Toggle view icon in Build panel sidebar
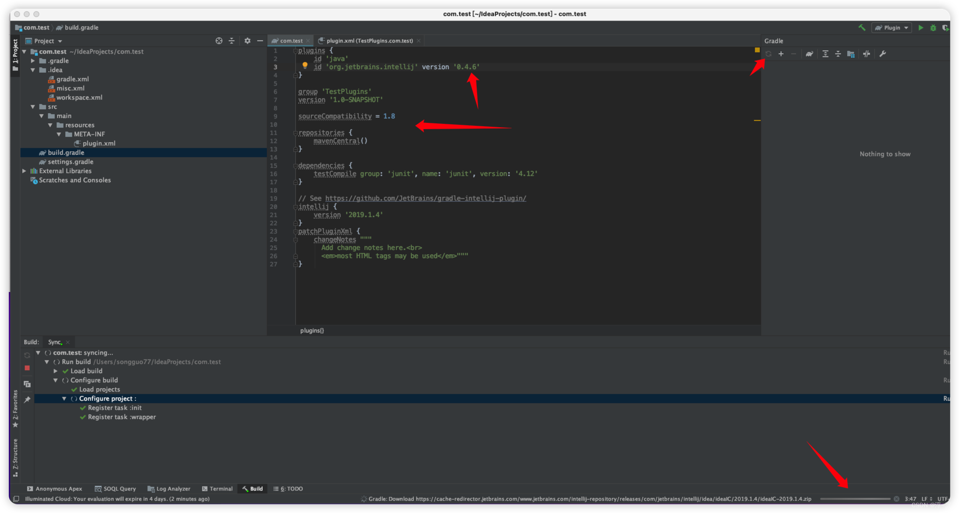This screenshot has width=959, height=513. coord(27,384)
